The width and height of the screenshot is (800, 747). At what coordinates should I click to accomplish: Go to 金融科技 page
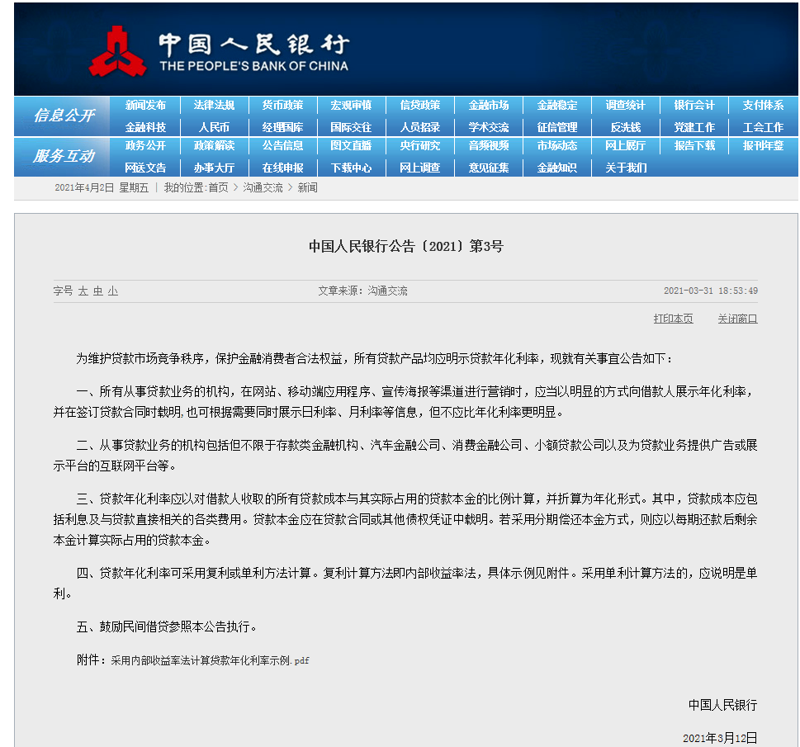click(145, 127)
